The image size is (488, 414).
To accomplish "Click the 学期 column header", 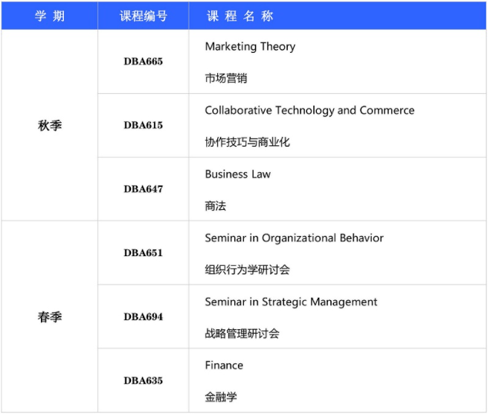I will pos(49,16).
